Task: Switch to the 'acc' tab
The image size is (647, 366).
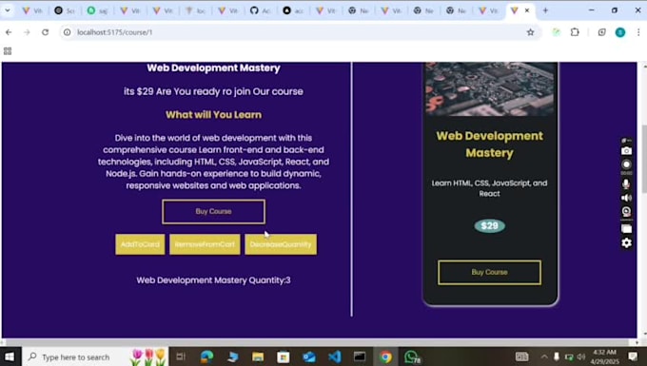Action: [293, 10]
